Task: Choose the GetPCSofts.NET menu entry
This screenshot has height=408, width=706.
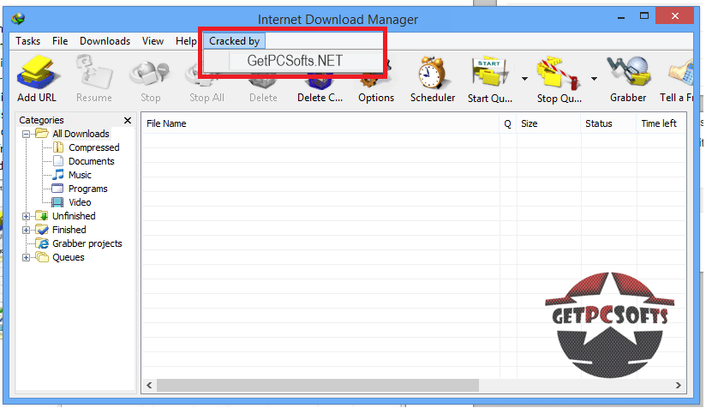Action: [293, 60]
